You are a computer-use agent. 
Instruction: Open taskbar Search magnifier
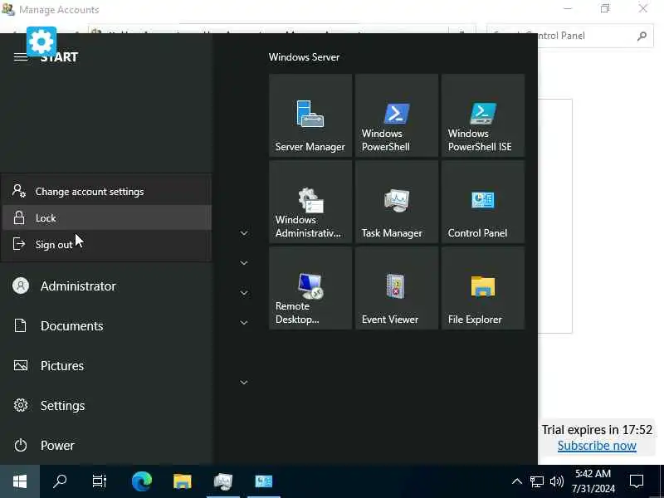60,481
